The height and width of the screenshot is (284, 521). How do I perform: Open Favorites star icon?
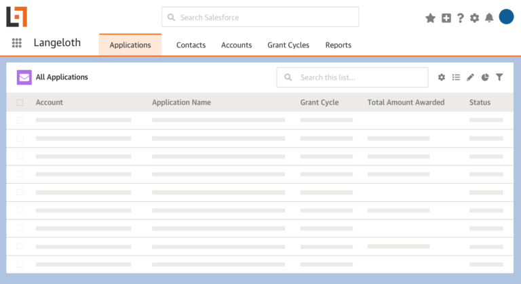[x=430, y=18]
